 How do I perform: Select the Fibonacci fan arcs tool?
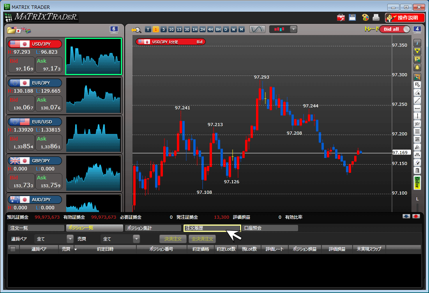[x=417, y=124]
